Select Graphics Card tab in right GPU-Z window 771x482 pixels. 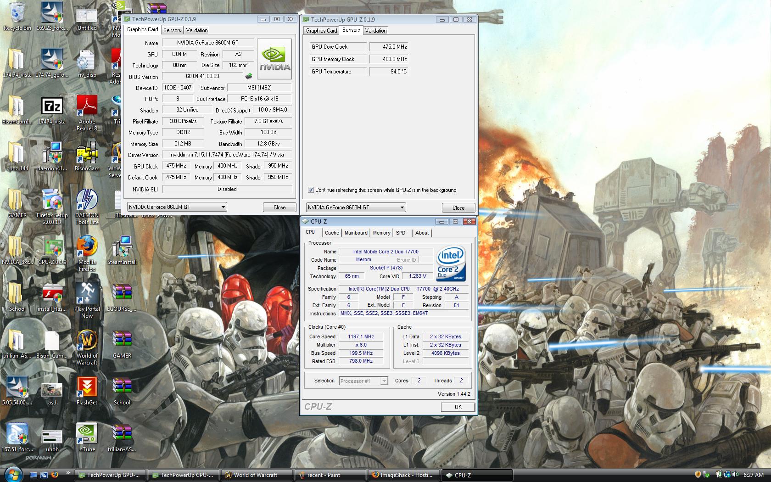coord(321,31)
